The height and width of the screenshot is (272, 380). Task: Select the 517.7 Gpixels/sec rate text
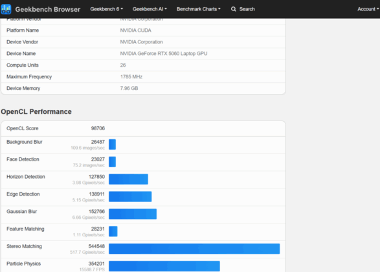pyautogui.click(x=87, y=253)
